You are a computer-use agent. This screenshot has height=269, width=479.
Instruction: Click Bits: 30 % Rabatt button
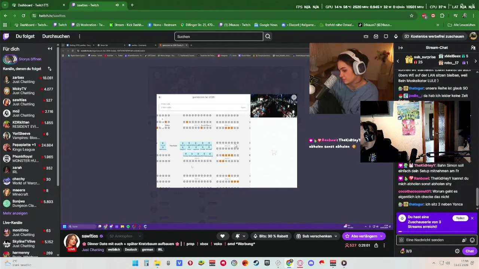pos(270,236)
